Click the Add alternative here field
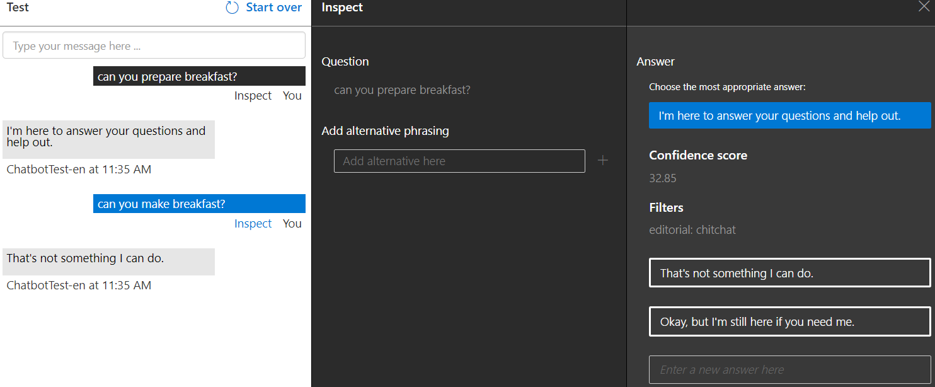 tap(459, 161)
